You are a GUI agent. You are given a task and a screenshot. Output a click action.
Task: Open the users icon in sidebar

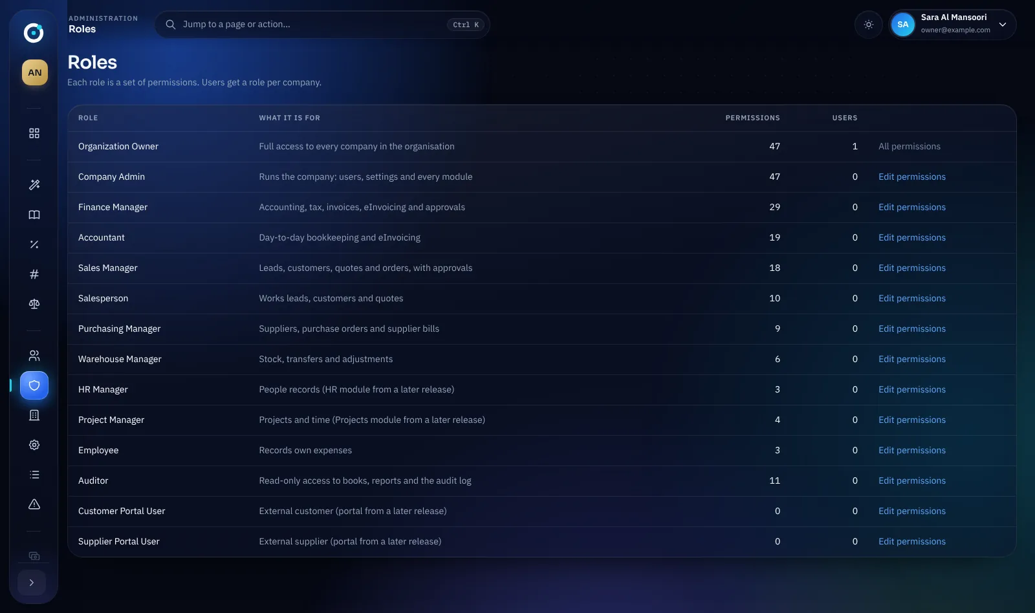pyautogui.click(x=34, y=356)
